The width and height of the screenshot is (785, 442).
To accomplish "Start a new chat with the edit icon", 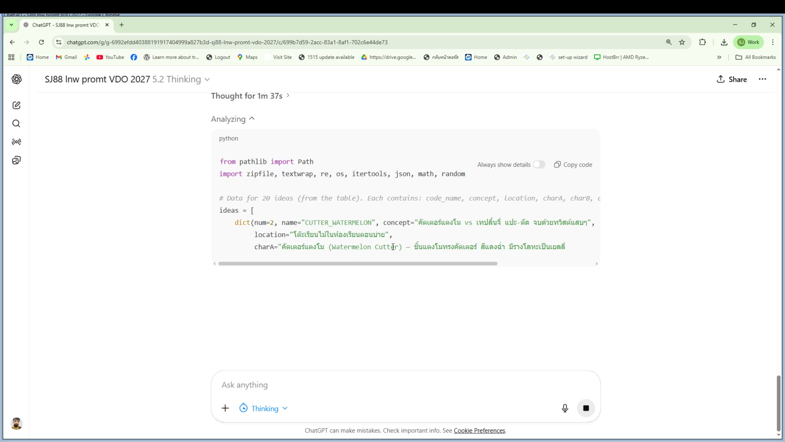I will pos(16,106).
